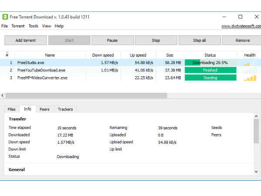
Task: Click the health bars icon for FreeYouTubeDownload.exe
Action: 250,71
